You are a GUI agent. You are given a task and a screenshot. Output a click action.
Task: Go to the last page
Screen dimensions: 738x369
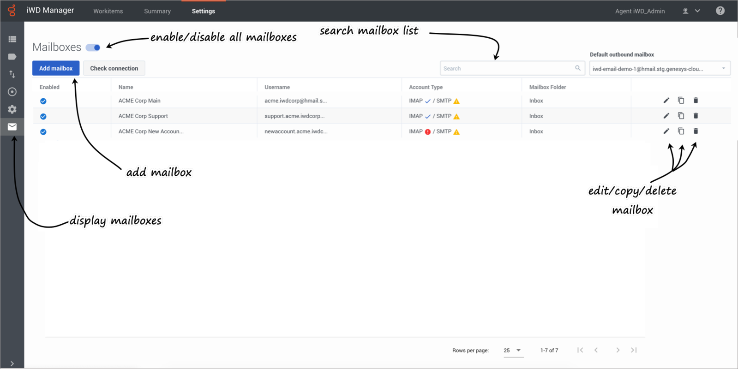point(634,350)
